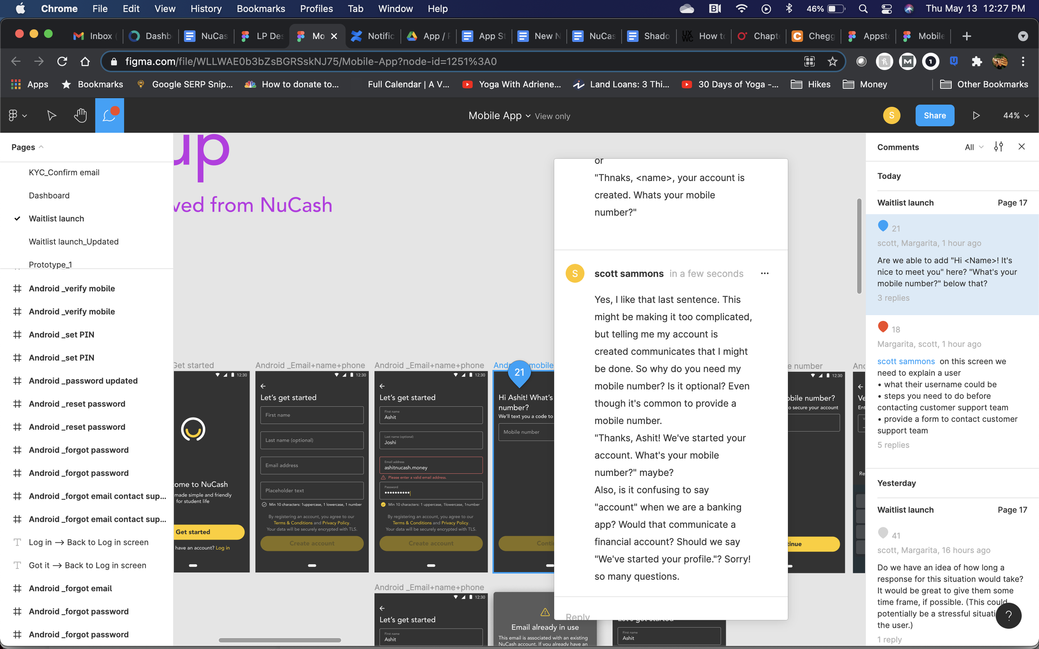Open macOS Control Center icon
Image resolution: width=1039 pixels, height=649 pixels.
click(x=886, y=9)
